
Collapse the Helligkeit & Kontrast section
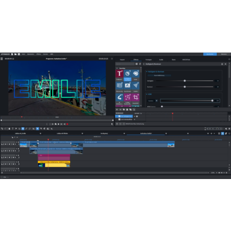147,72
